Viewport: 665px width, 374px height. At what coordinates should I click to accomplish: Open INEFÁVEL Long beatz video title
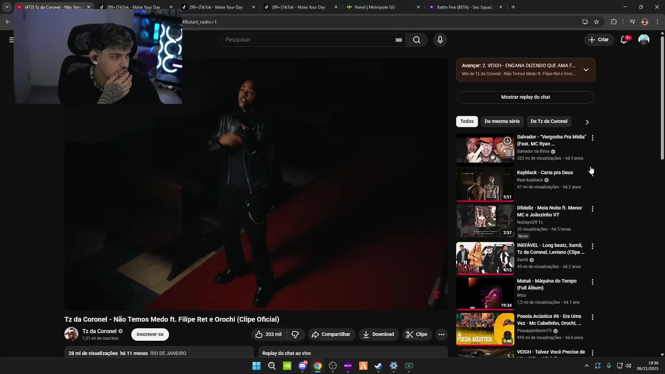point(551,249)
